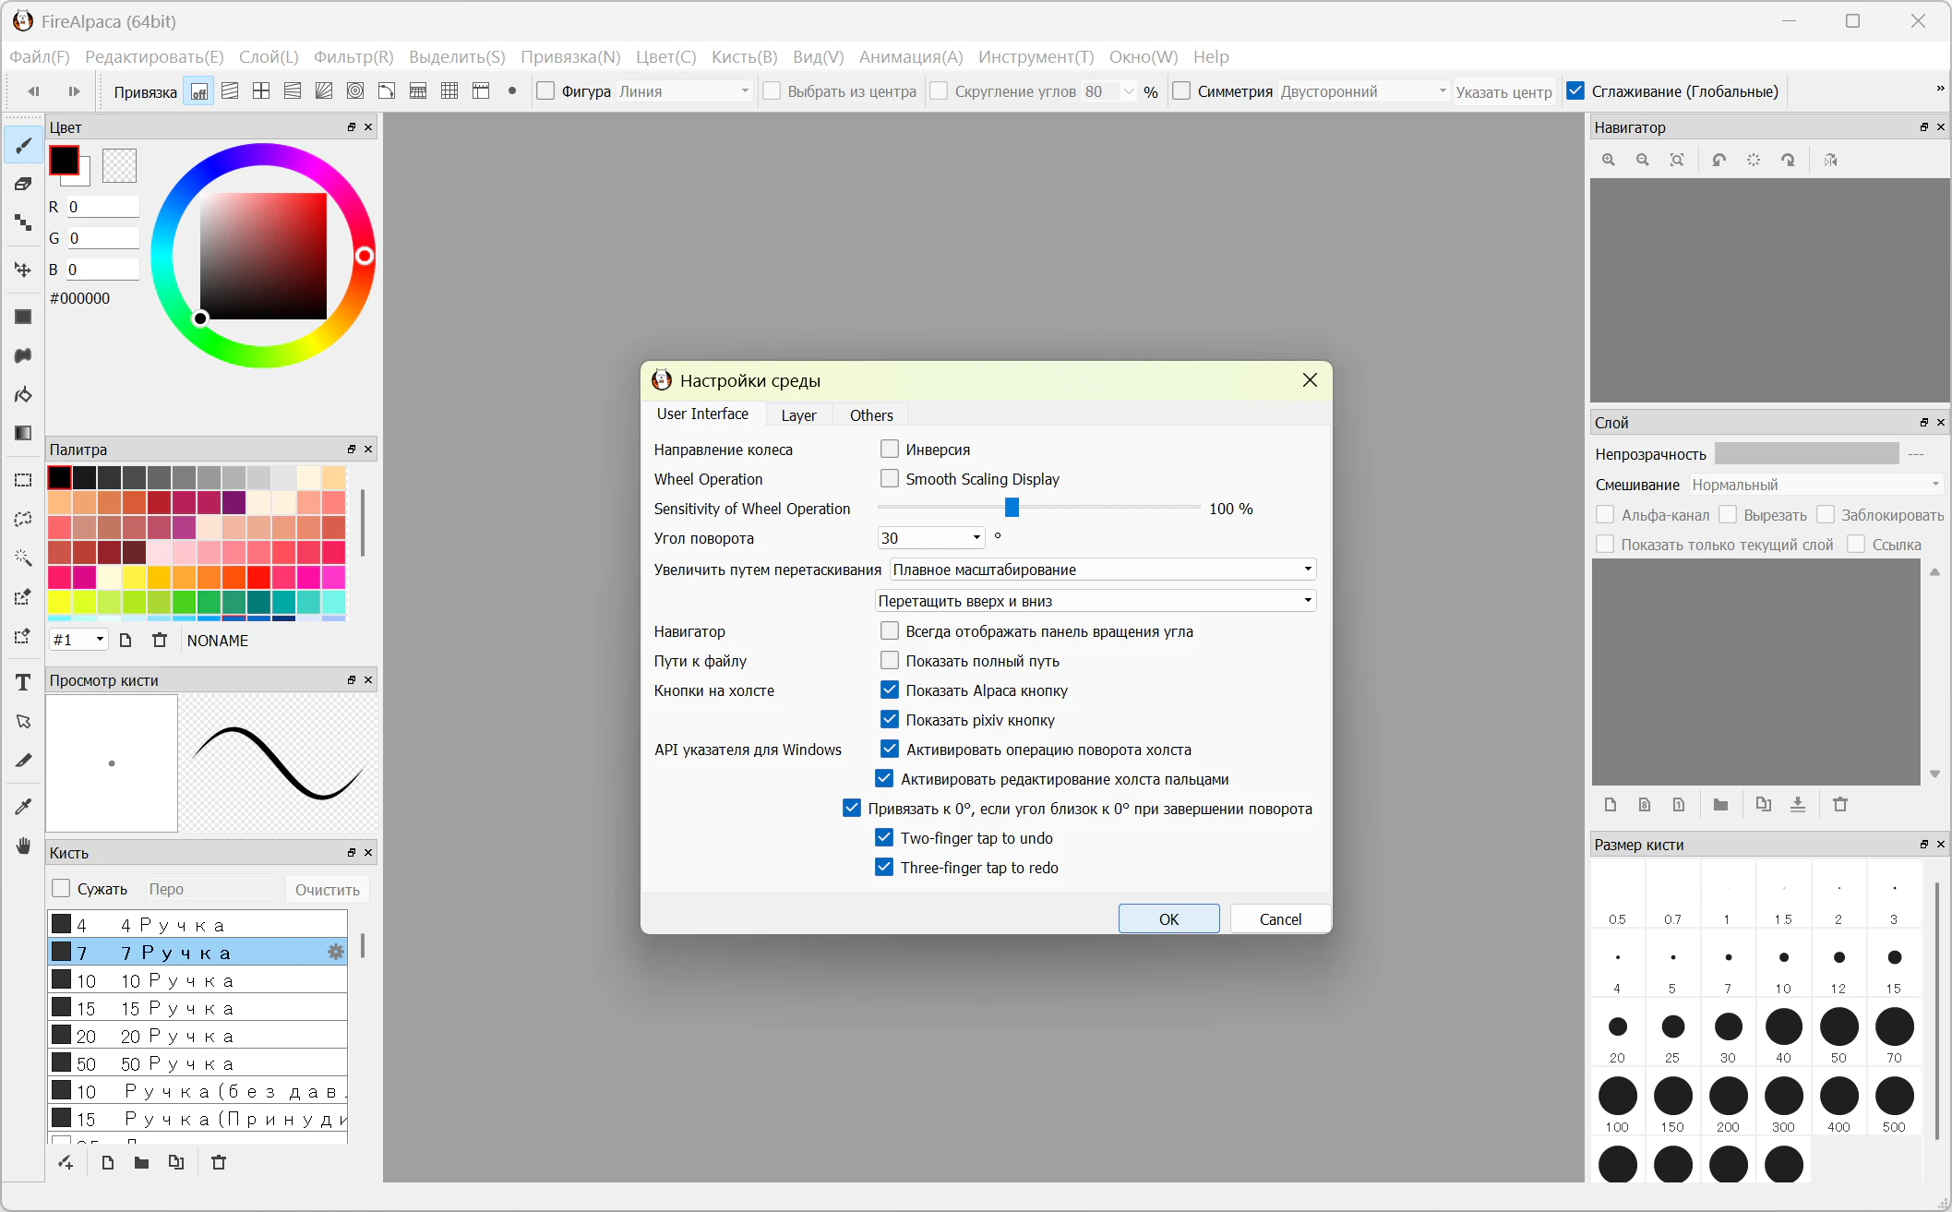The width and height of the screenshot is (1952, 1212).
Task: Click the Eyedropper tool icon
Action: tap(23, 806)
